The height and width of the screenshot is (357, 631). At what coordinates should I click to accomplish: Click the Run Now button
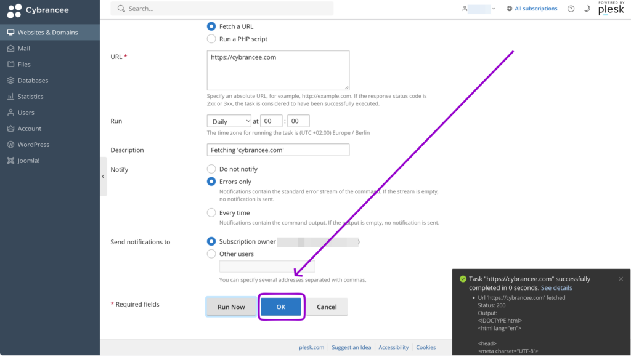[232, 307]
